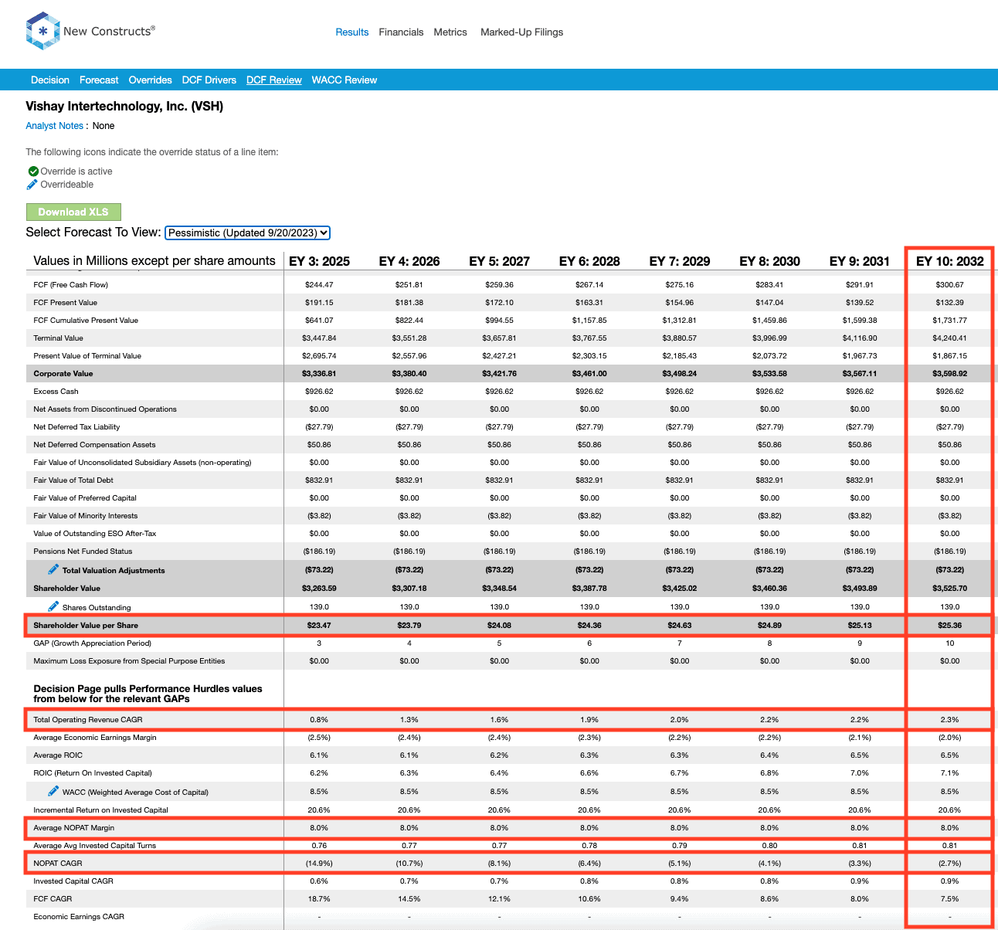
Task: Click the FCF Present Value row label
Action: click(x=66, y=303)
